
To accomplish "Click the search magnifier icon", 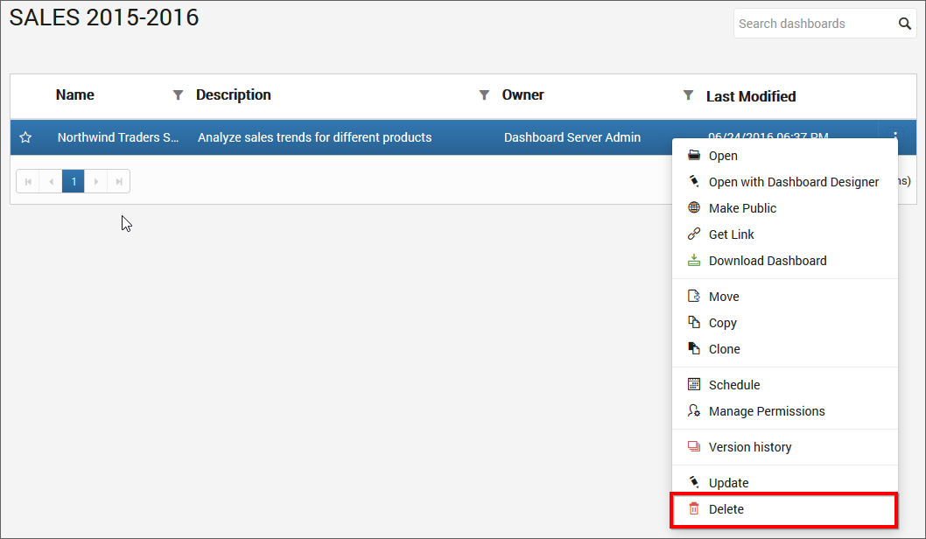I will click(904, 24).
